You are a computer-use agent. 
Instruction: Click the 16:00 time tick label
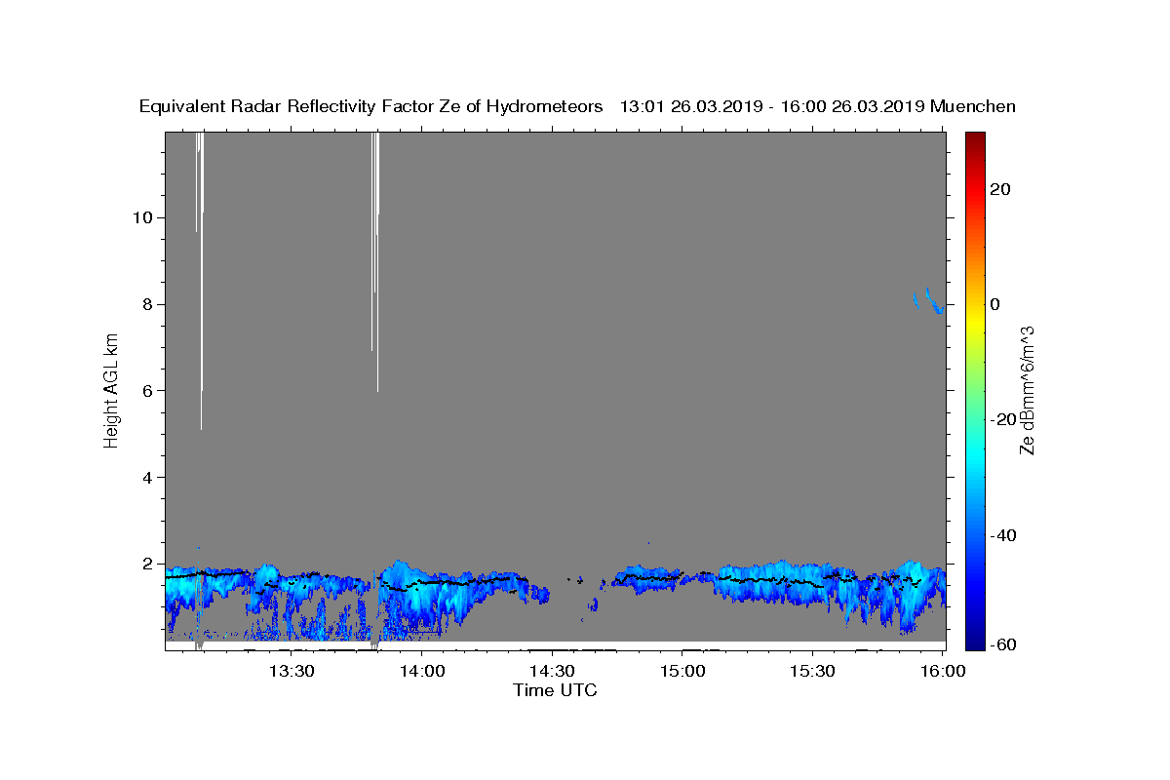(943, 672)
